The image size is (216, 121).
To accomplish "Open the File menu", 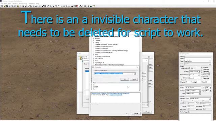I will point(2,4).
